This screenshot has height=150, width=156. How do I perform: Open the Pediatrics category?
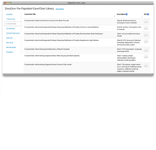point(10,52)
